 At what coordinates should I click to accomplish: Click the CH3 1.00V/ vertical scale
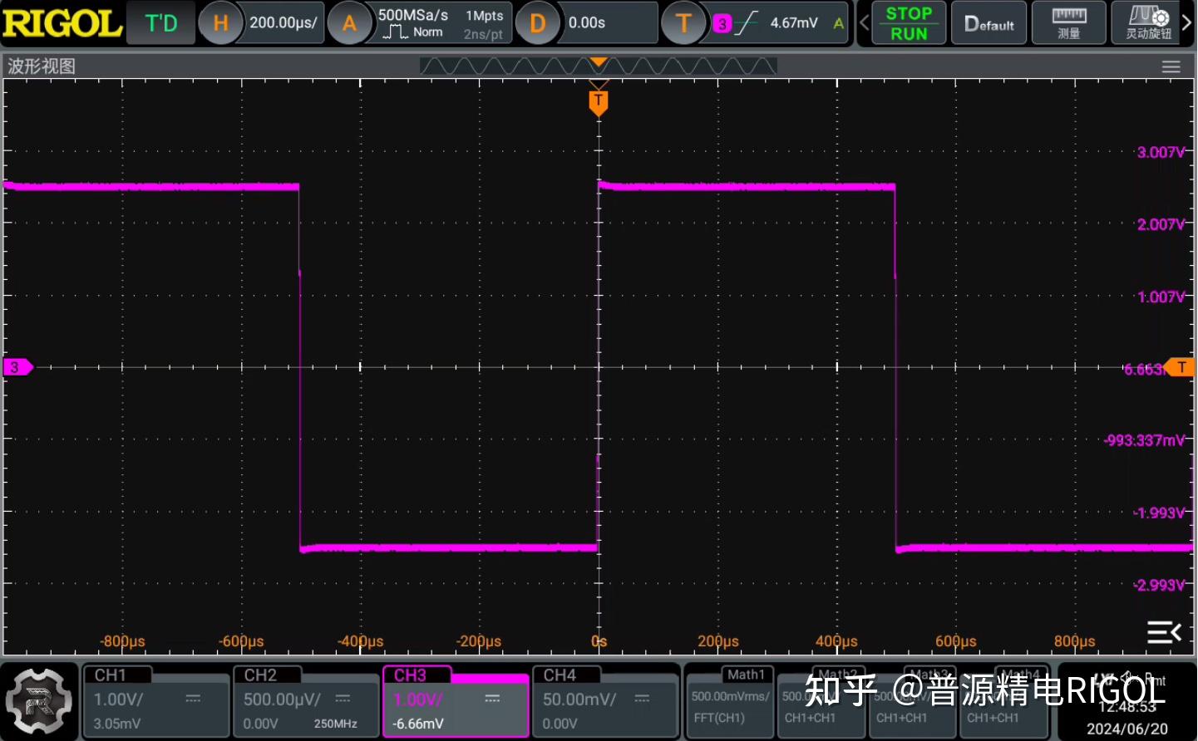(418, 699)
